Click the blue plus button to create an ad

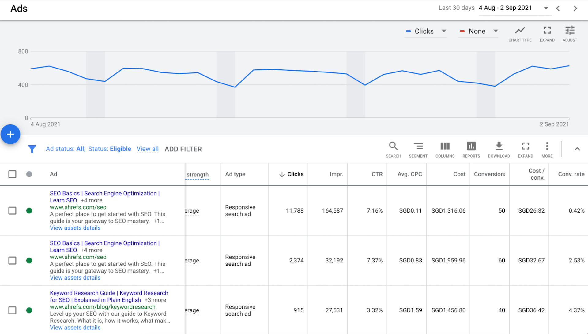point(10,134)
